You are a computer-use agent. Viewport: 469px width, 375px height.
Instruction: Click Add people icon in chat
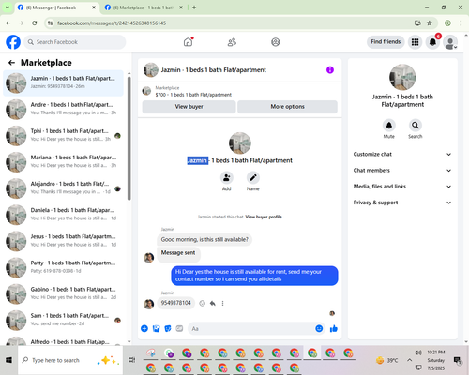(x=226, y=178)
